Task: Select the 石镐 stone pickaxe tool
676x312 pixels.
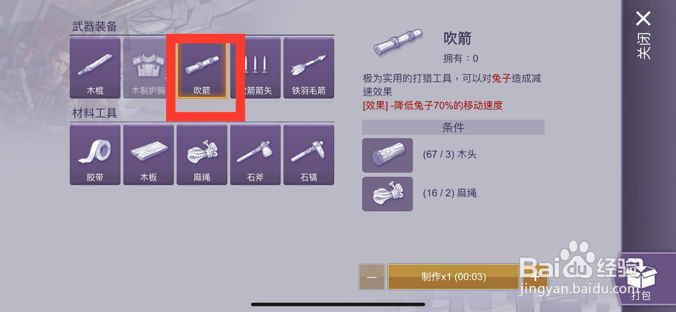Action: (309, 155)
